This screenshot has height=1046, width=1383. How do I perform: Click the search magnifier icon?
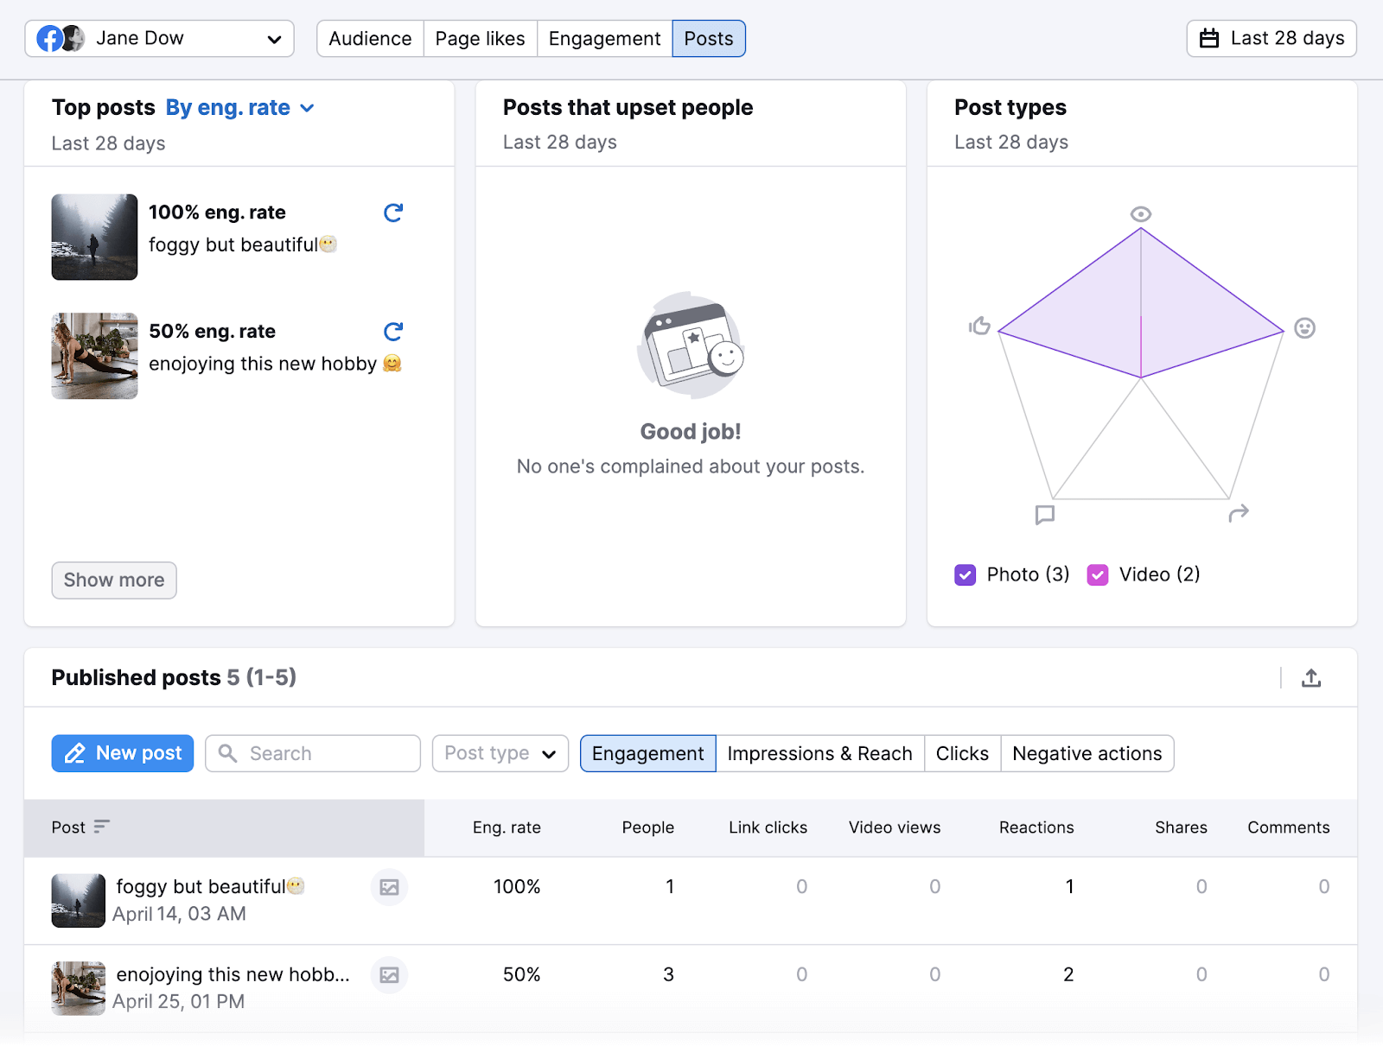point(228,753)
